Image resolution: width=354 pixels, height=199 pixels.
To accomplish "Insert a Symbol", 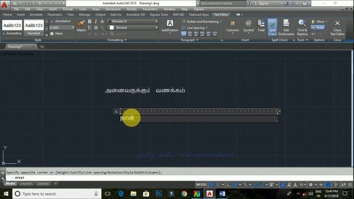I will pyautogui.click(x=248, y=27).
